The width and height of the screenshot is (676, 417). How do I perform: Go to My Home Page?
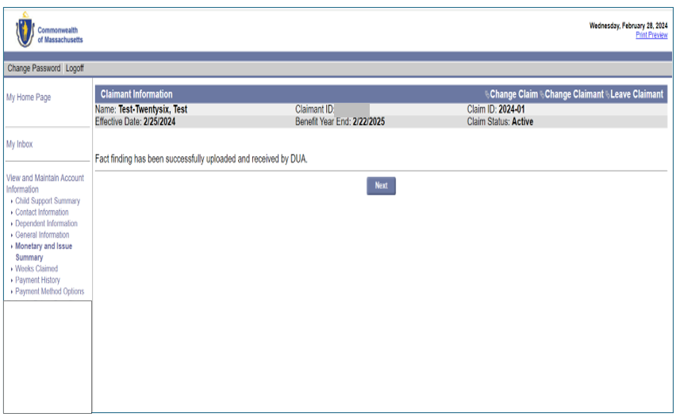tap(29, 98)
